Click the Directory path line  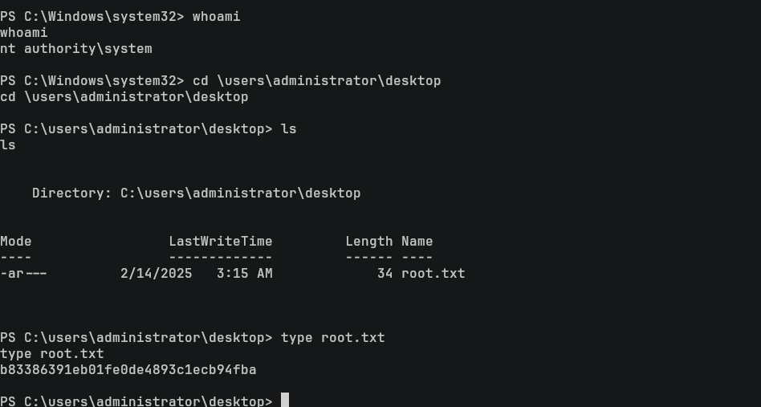point(196,193)
